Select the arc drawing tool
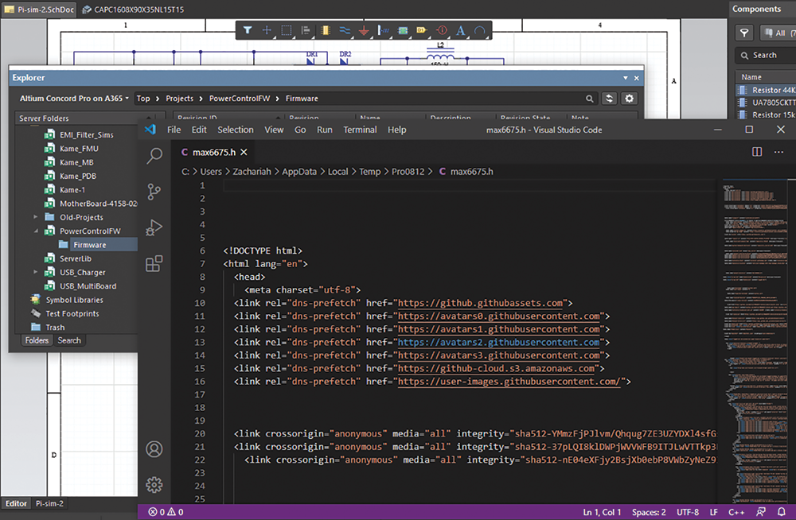 tap(479, 30)
